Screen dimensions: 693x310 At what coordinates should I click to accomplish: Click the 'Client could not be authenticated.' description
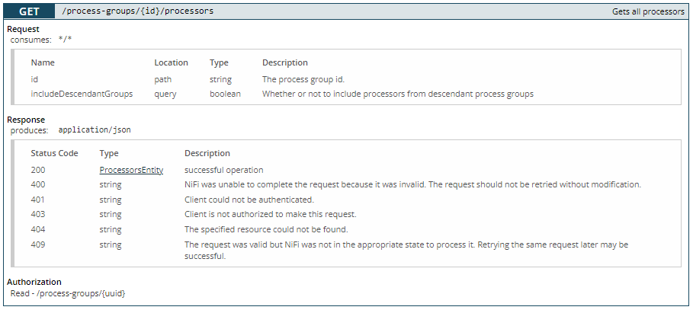249,200
